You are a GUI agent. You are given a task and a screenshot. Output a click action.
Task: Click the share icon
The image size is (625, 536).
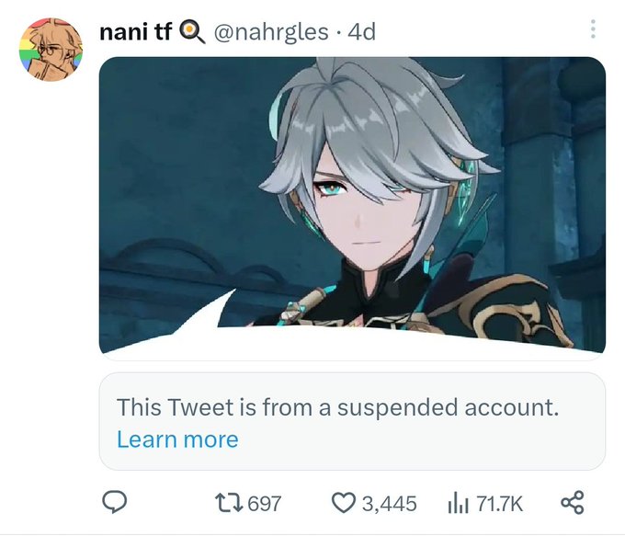click(x=573, y=503)
